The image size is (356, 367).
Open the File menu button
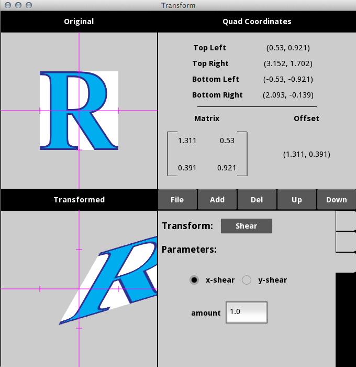pyautogui.click(x=177, y=200)
